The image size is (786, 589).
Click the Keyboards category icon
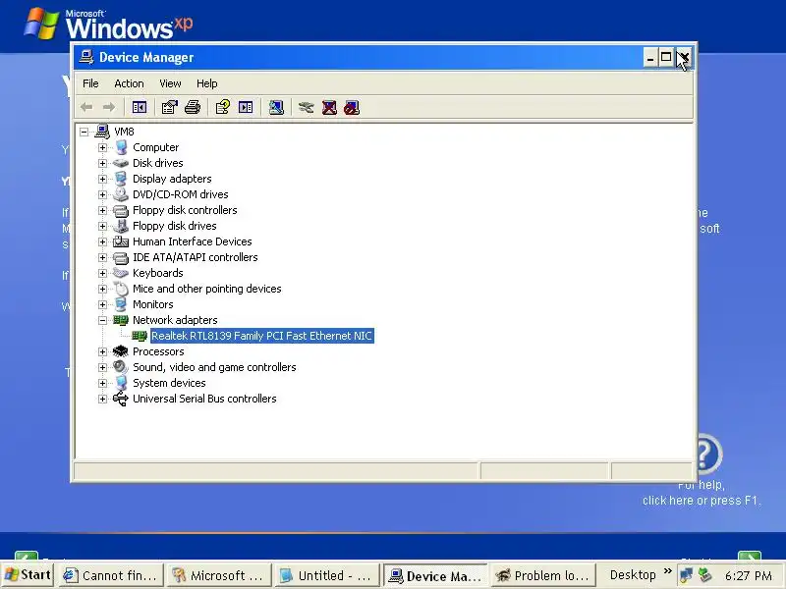(121, 273)
